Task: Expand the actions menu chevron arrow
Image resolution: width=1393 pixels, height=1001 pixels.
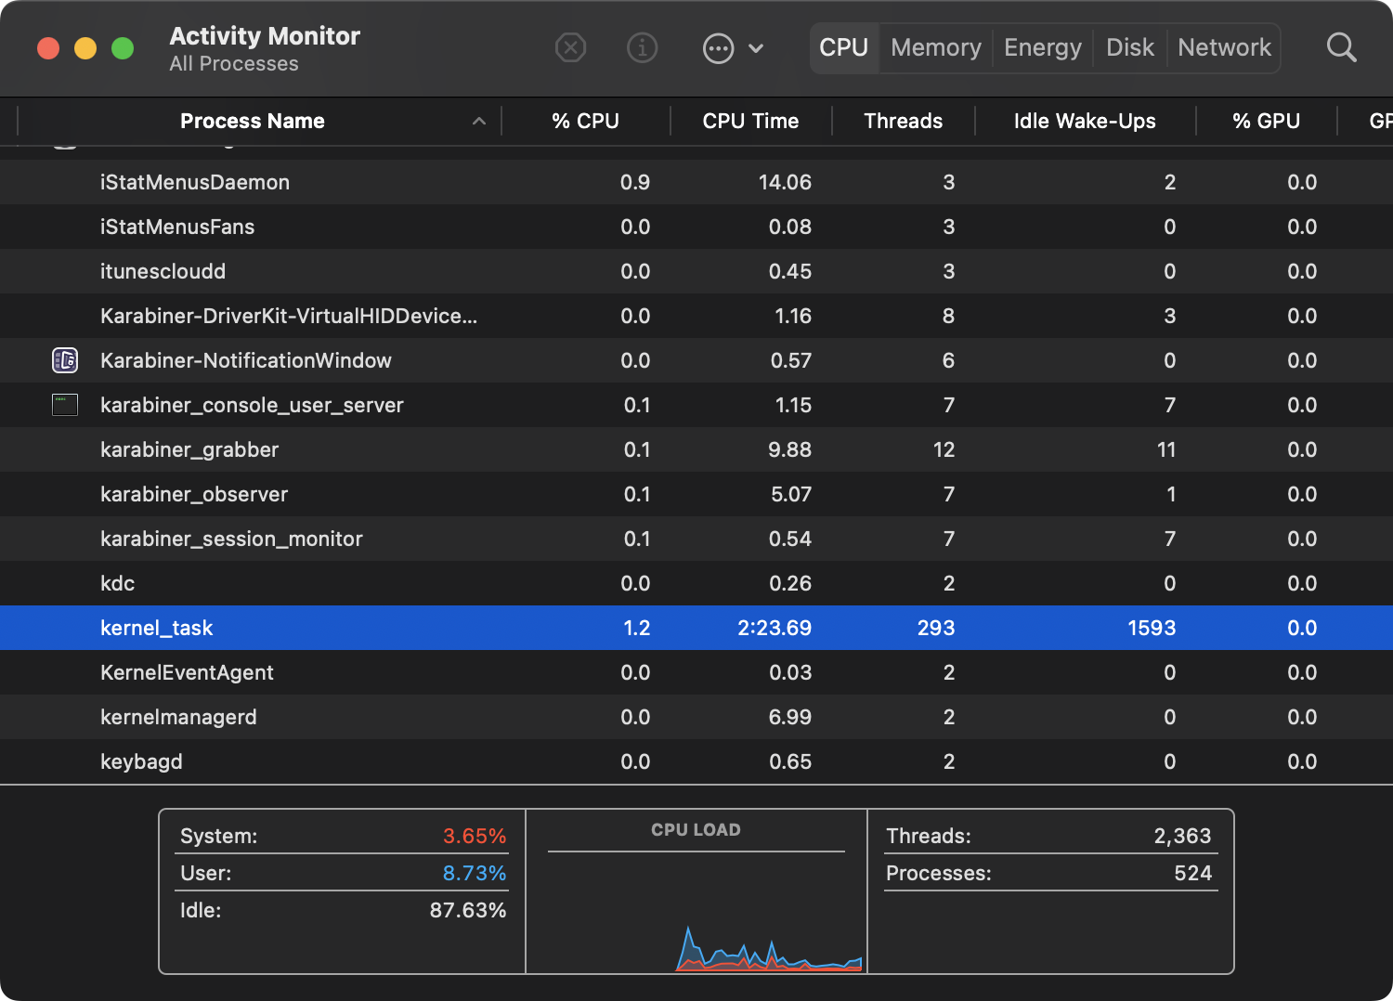Action: pyautogui.click(x=756, y=48)
